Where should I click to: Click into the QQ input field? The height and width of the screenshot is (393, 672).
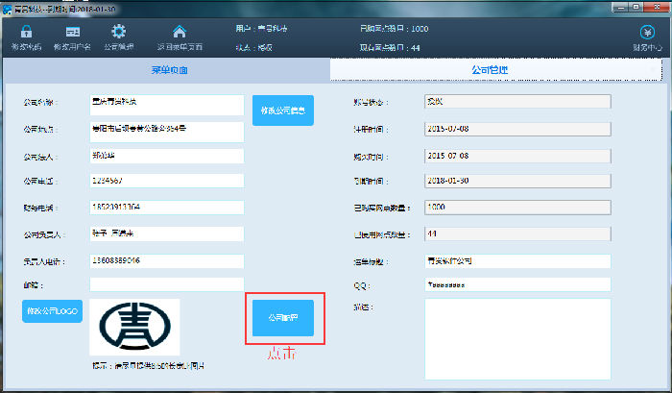point(516,284)
